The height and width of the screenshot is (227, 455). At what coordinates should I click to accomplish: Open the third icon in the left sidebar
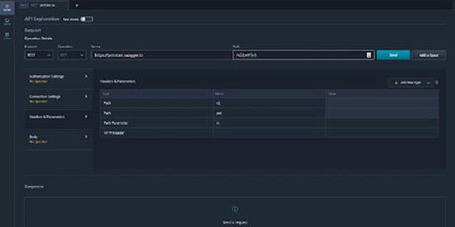click(x=7, y=35)
